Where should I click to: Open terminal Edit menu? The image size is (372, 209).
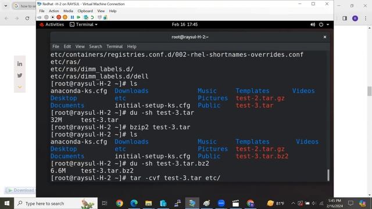[x=67, y=46]
